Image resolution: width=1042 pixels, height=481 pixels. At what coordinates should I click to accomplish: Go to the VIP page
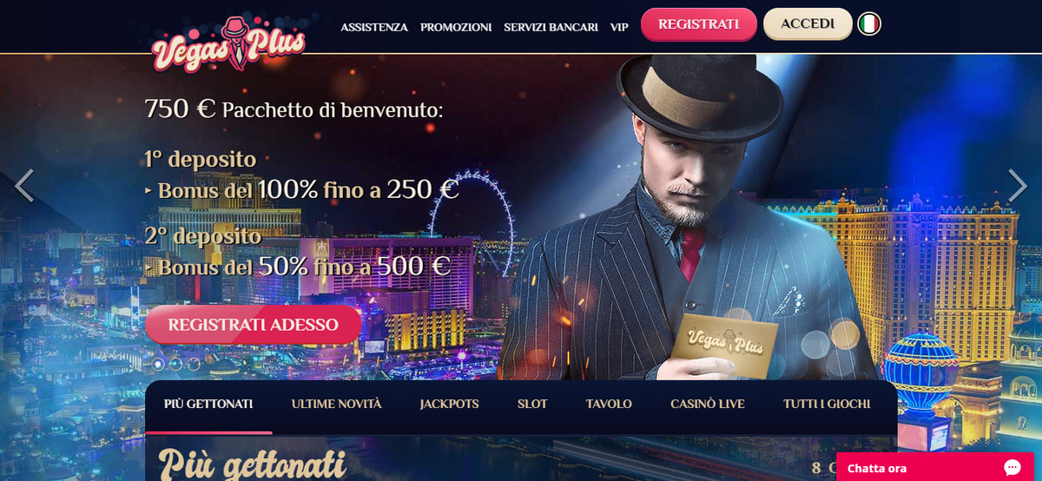click(x=619, y=27)
